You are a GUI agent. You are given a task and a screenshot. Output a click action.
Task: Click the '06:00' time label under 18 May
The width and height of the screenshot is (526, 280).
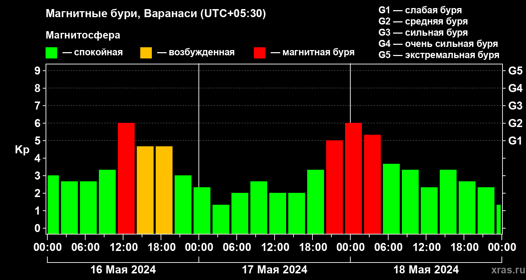tap(388, 247)
